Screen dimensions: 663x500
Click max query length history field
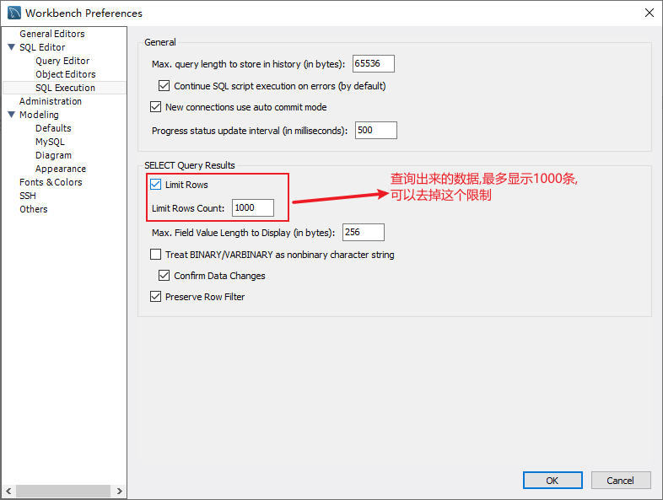[x=374, y=64]
